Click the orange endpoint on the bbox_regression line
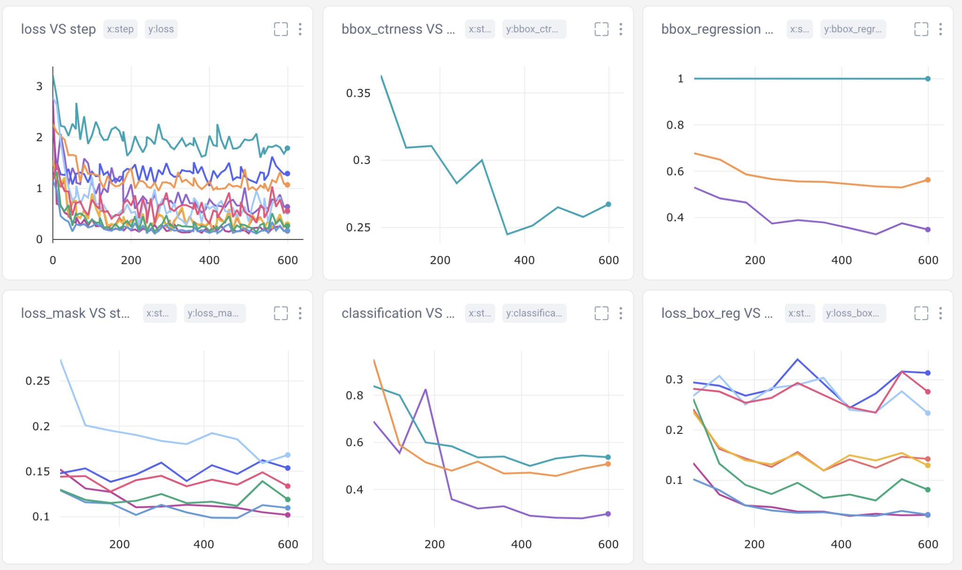Viewport: 962px width, 570px height. click(928, 180)
